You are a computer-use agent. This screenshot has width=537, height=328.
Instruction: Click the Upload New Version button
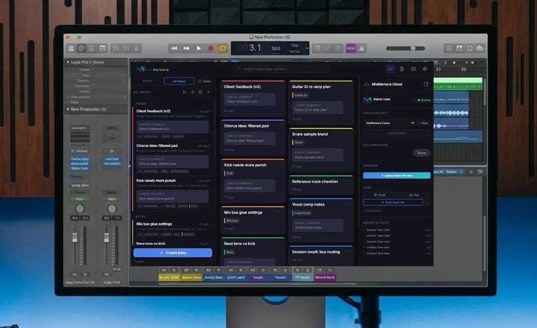pos(396,176)
